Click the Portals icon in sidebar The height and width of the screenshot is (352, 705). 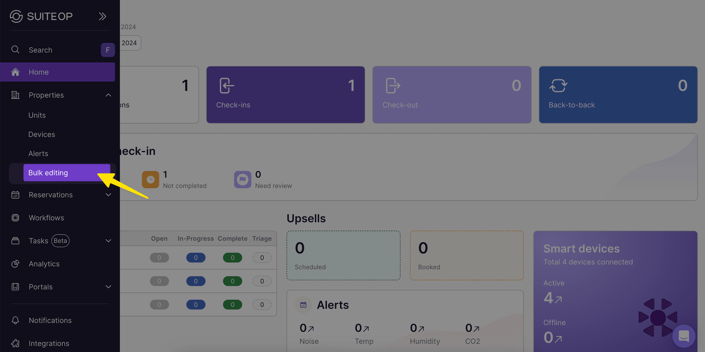tap(15, 287)
